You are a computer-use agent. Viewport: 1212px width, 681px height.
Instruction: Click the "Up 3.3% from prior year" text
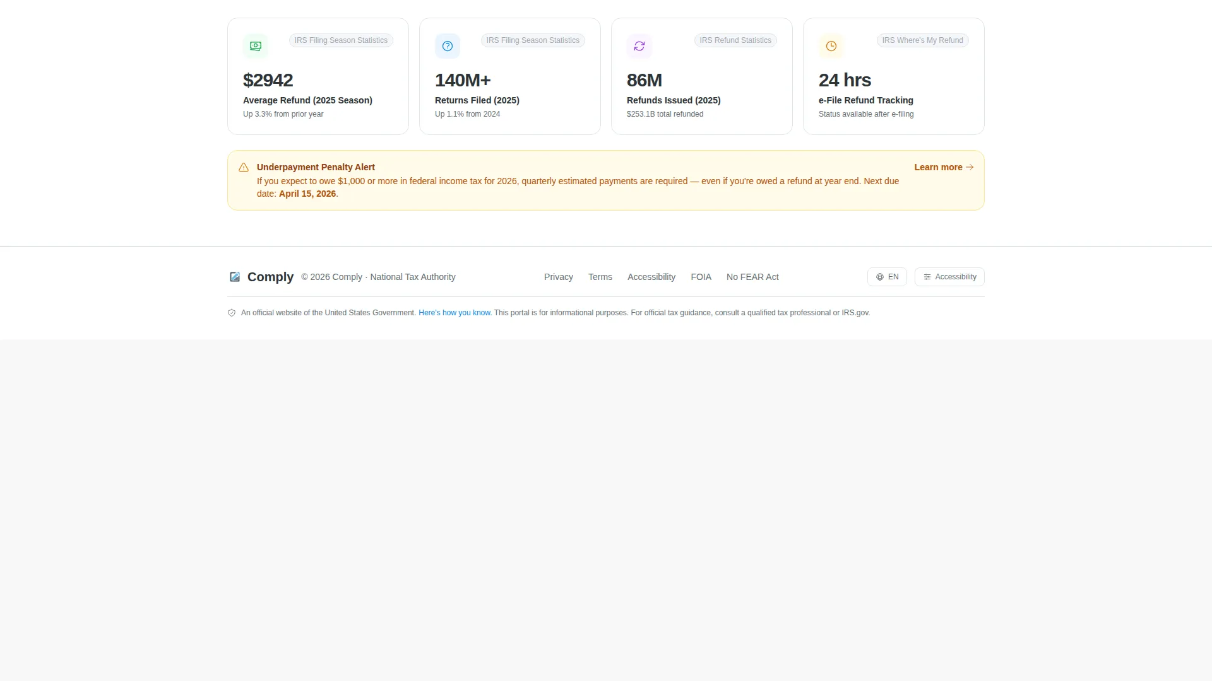pyautogui.click(x=283, y=114)
